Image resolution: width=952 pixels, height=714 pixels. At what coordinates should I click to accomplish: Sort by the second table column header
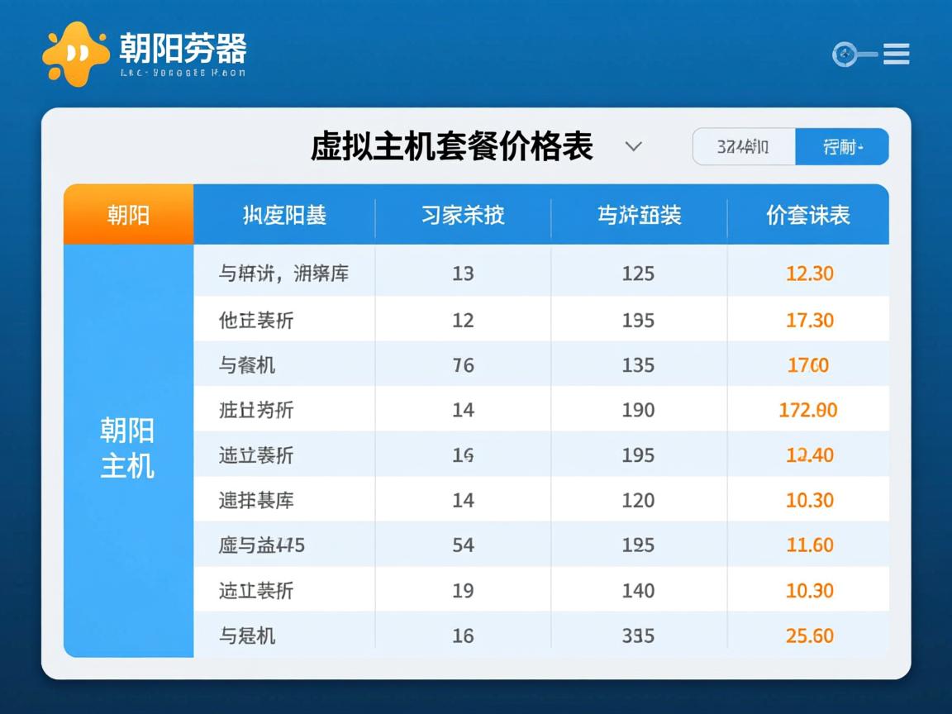click(x=284, y=216)
